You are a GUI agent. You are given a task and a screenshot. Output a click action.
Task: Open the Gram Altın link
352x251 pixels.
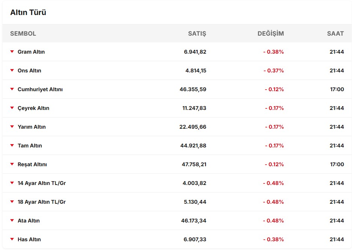tap(31, 52)
